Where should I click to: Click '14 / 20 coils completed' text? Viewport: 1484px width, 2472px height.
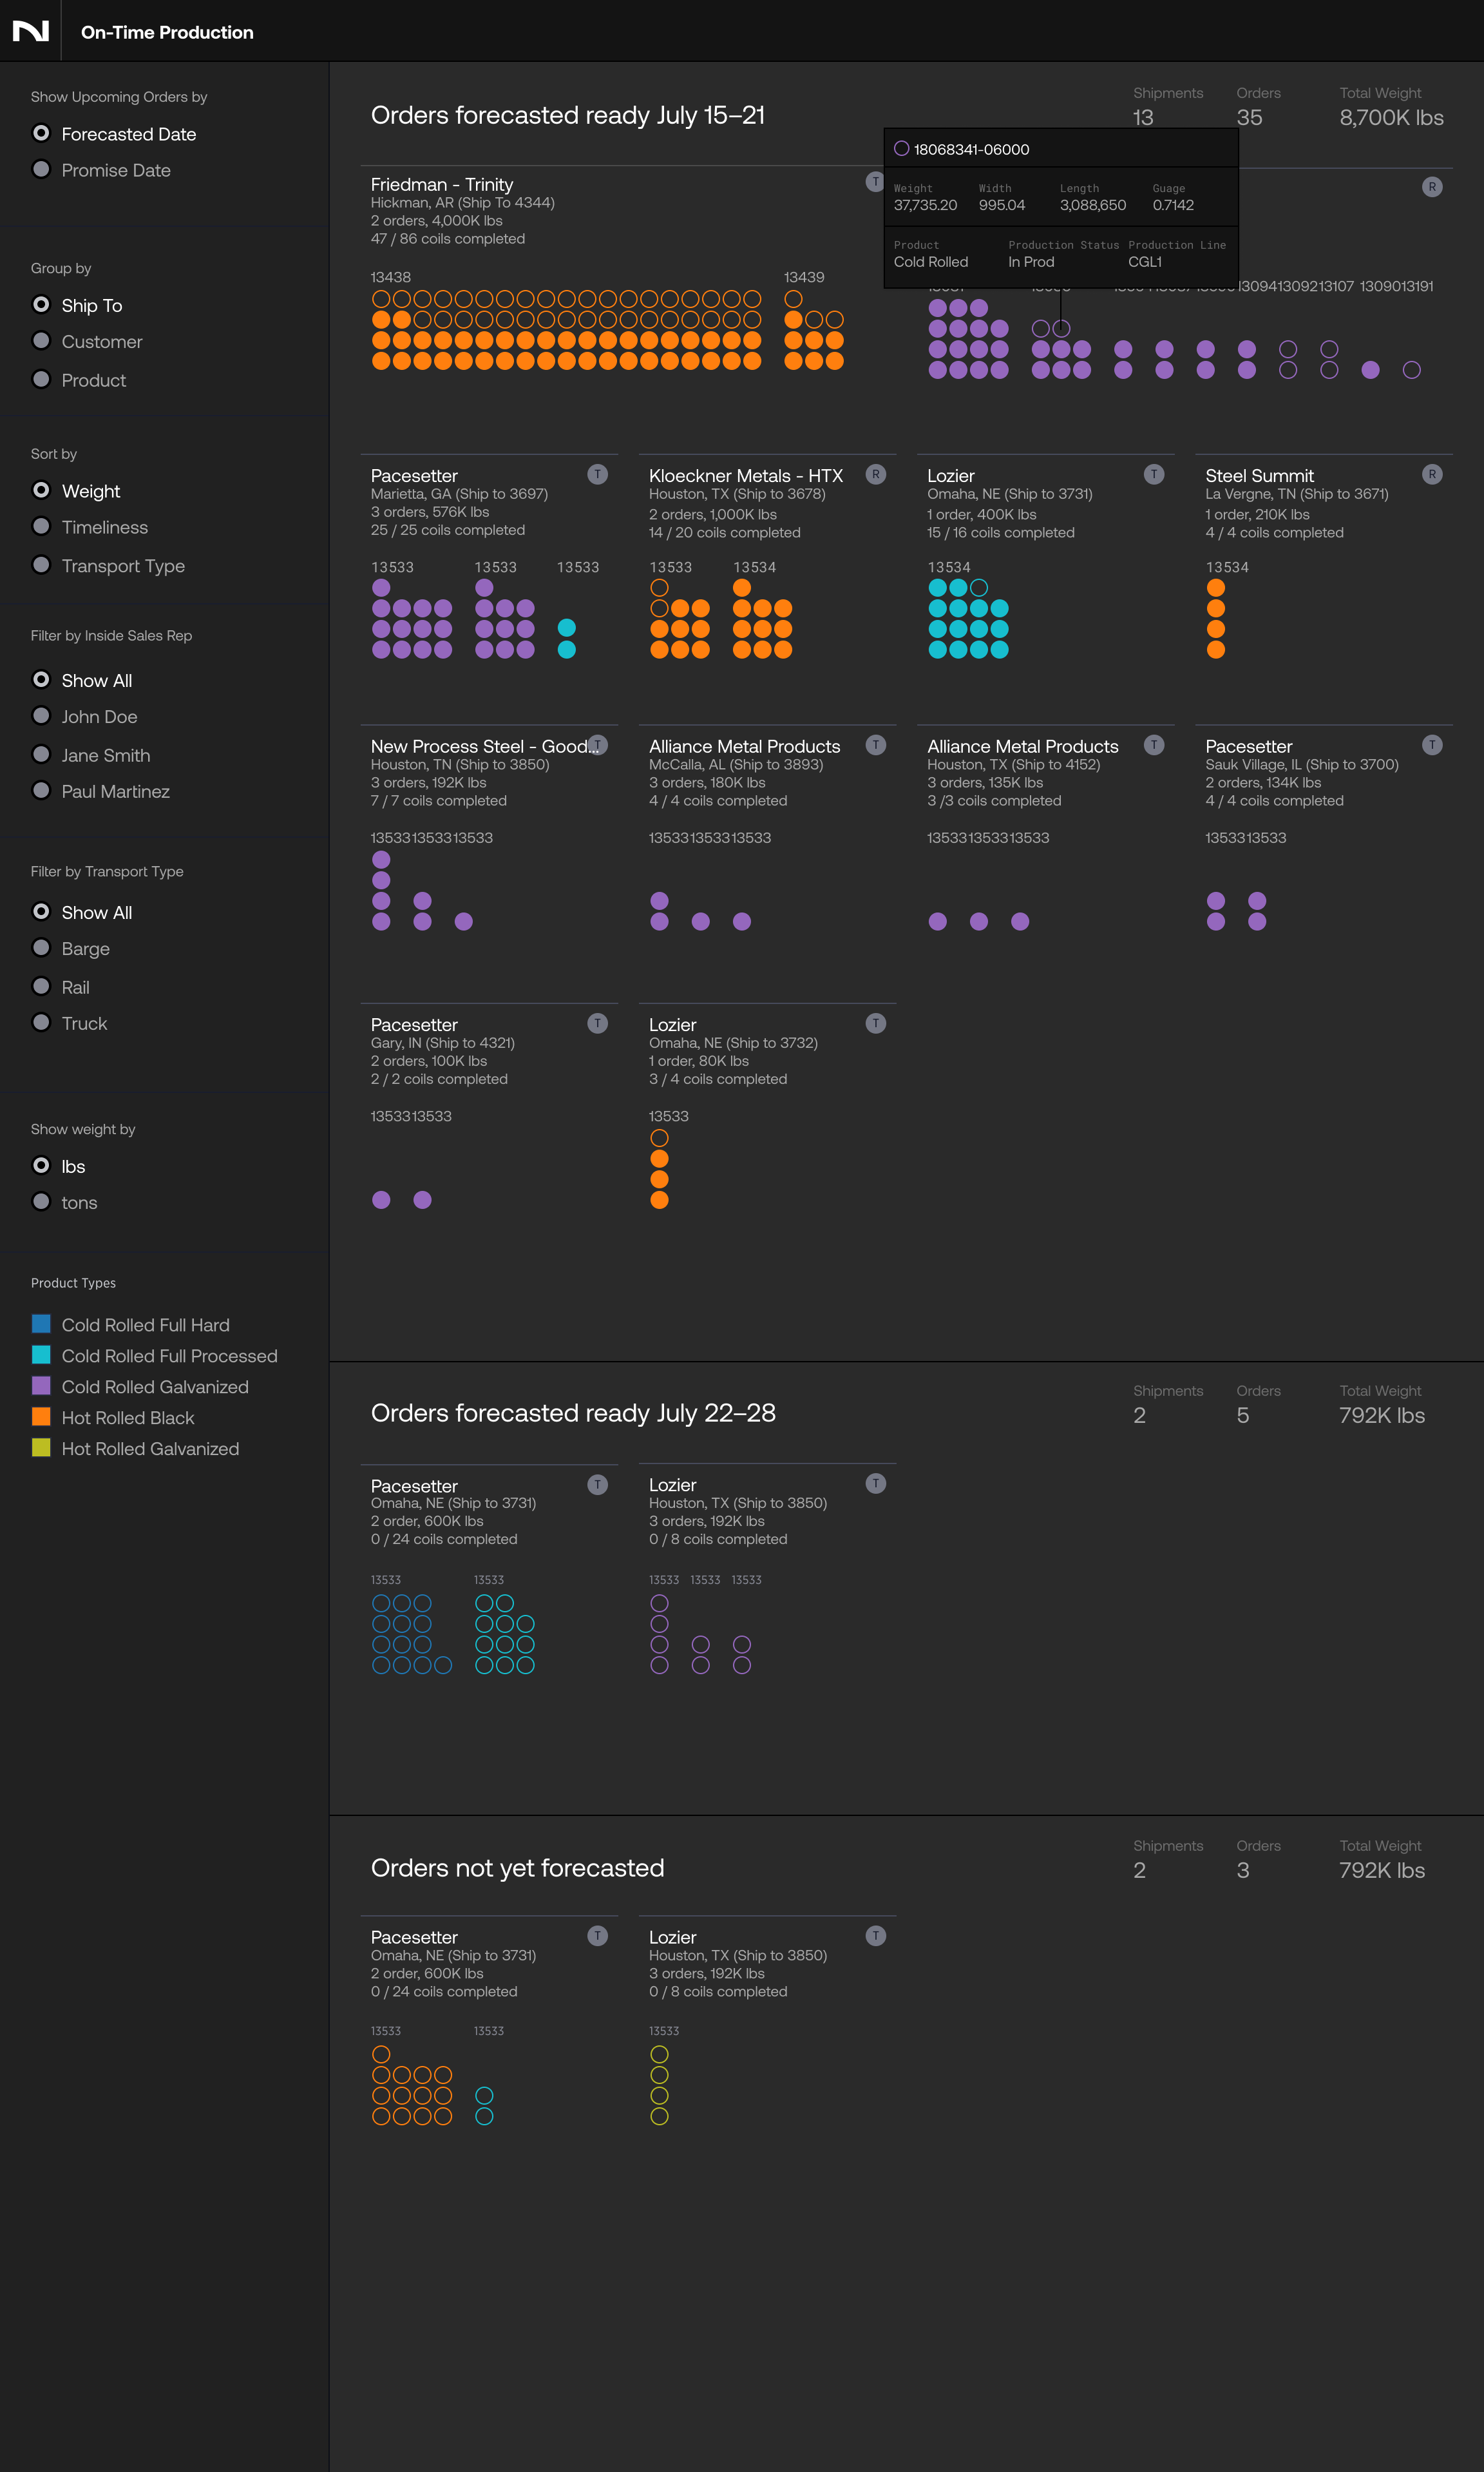(725, 532)
